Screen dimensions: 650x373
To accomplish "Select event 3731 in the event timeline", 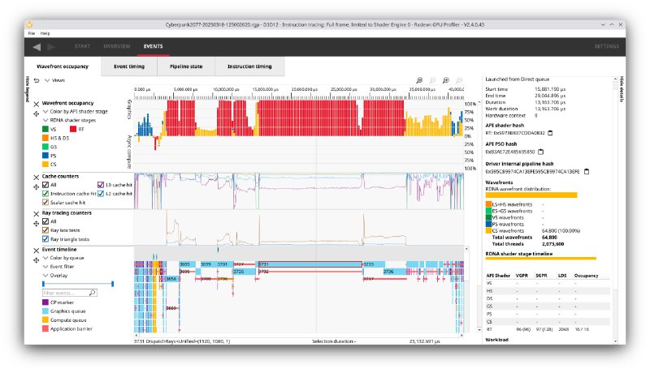I will (x=310, y=264).
